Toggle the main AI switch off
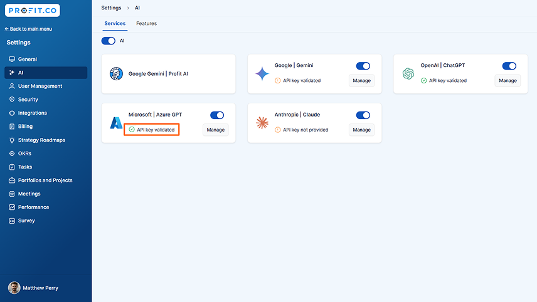537x302 pixels. [x=109, y=41]
